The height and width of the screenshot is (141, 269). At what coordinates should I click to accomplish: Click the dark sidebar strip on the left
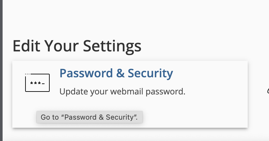[x=1, y=70]
